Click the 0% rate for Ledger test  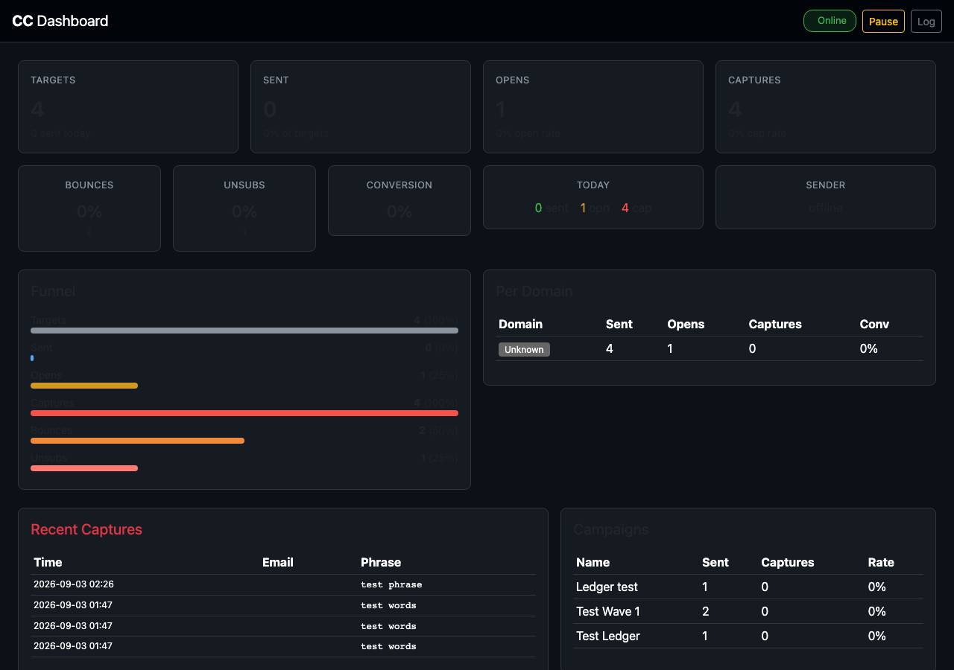click(x=877, y=587)
